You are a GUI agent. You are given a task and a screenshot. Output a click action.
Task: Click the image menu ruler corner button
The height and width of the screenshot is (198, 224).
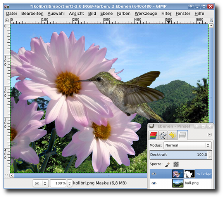7,20
